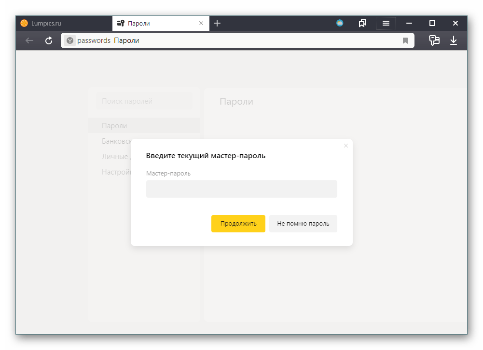The width and height of the screenshot is (483, 350).
Task: Reload the current page
Action: click(49, 41)
